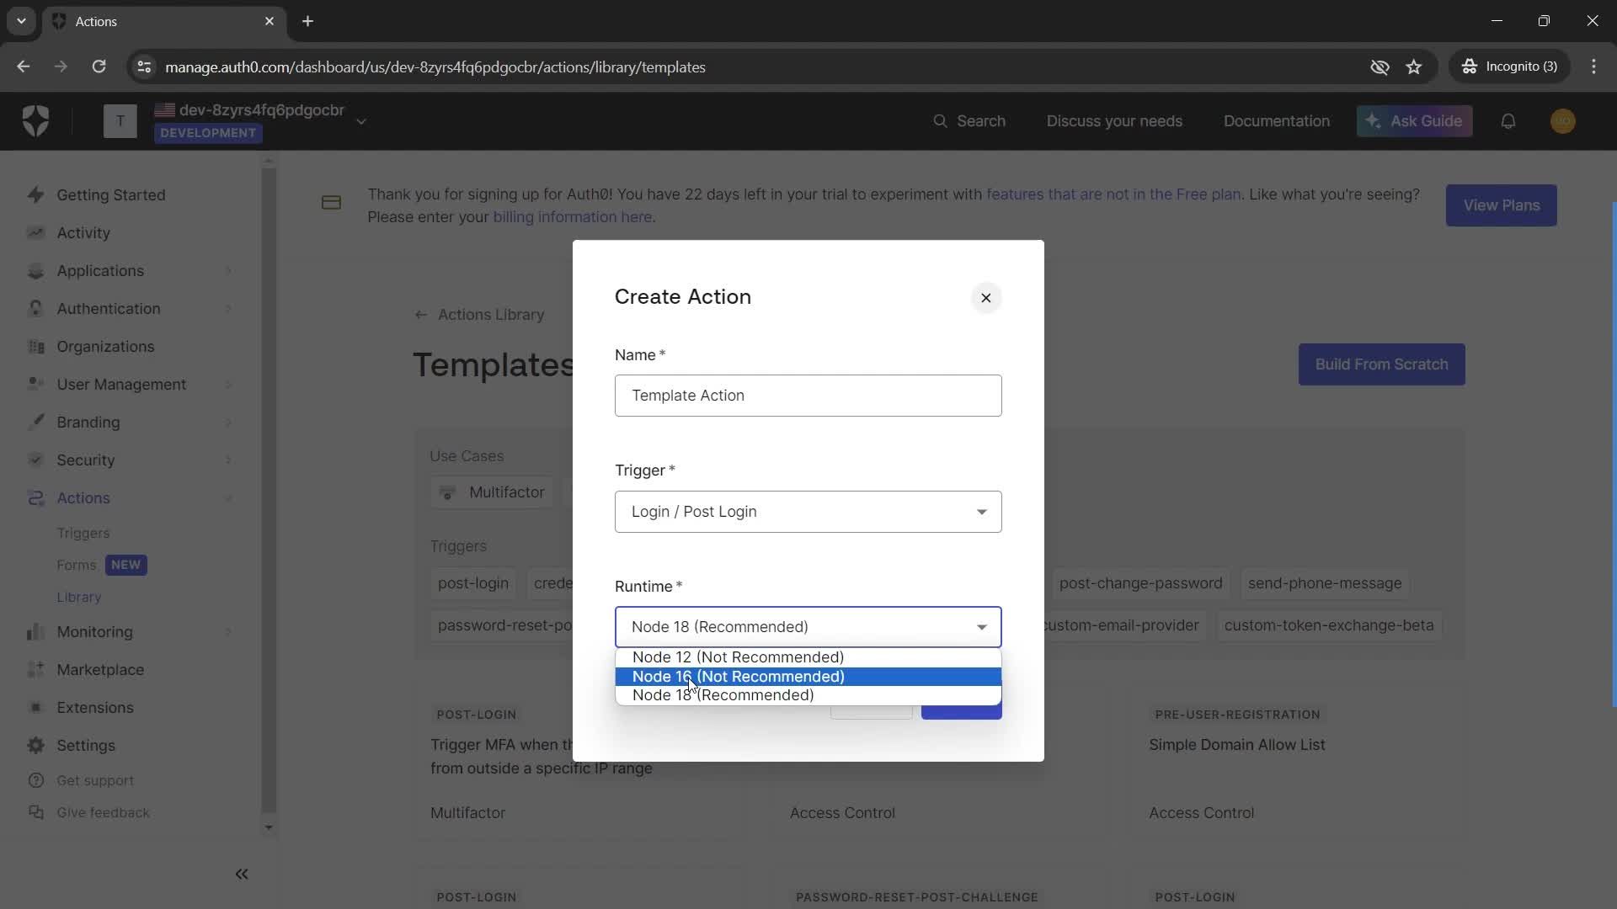Go to Extensions section
The width and height of the screenshot is (1617, 909).
click(95, 707)
